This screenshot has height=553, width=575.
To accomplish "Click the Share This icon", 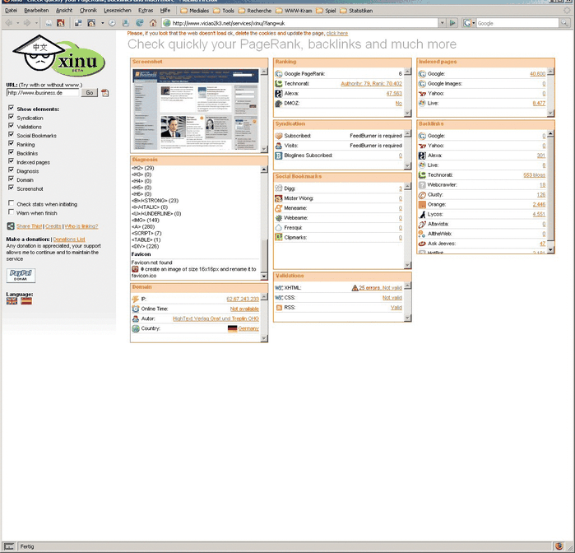I will coord(11,226).
